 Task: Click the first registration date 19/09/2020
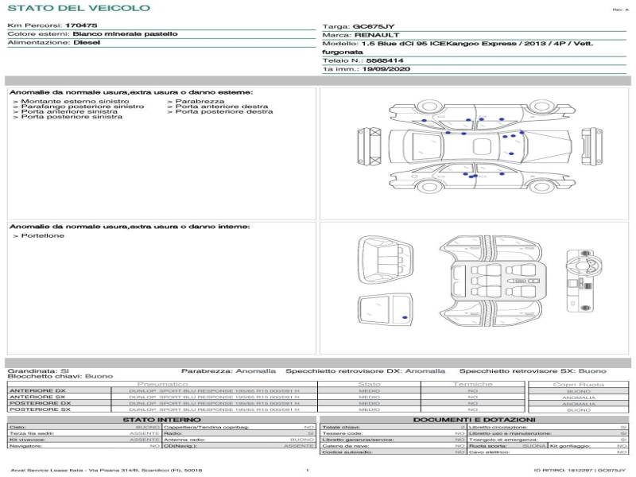[x=386, y=69]
